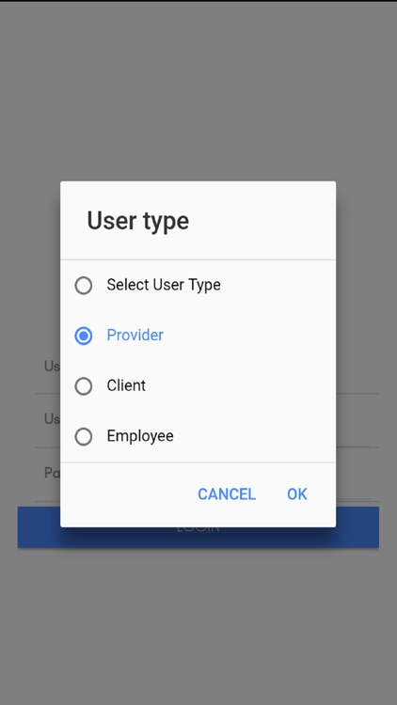
Task: Tap the 'Client' option text
Action: click(x=126, y=385)
